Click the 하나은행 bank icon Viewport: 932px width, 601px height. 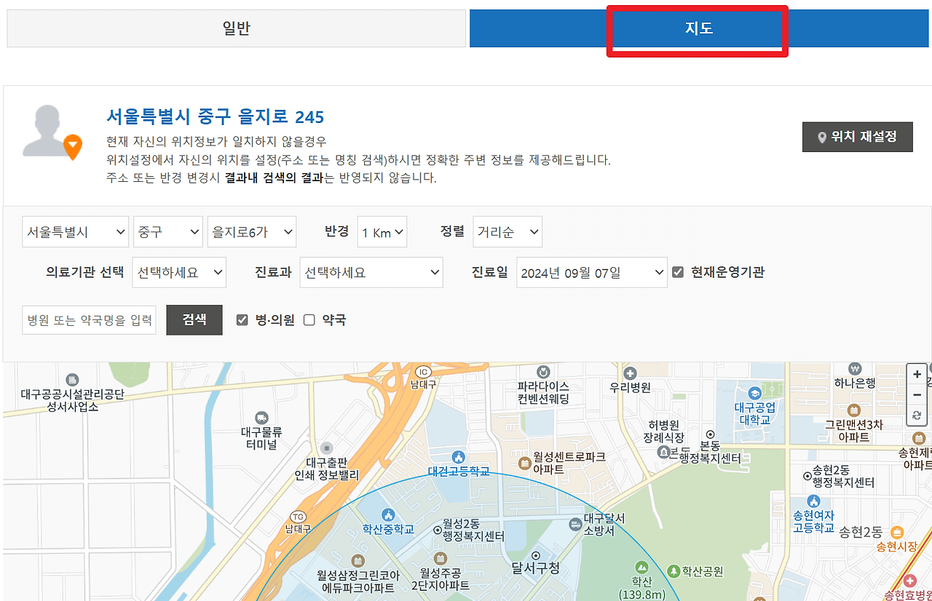856,368
